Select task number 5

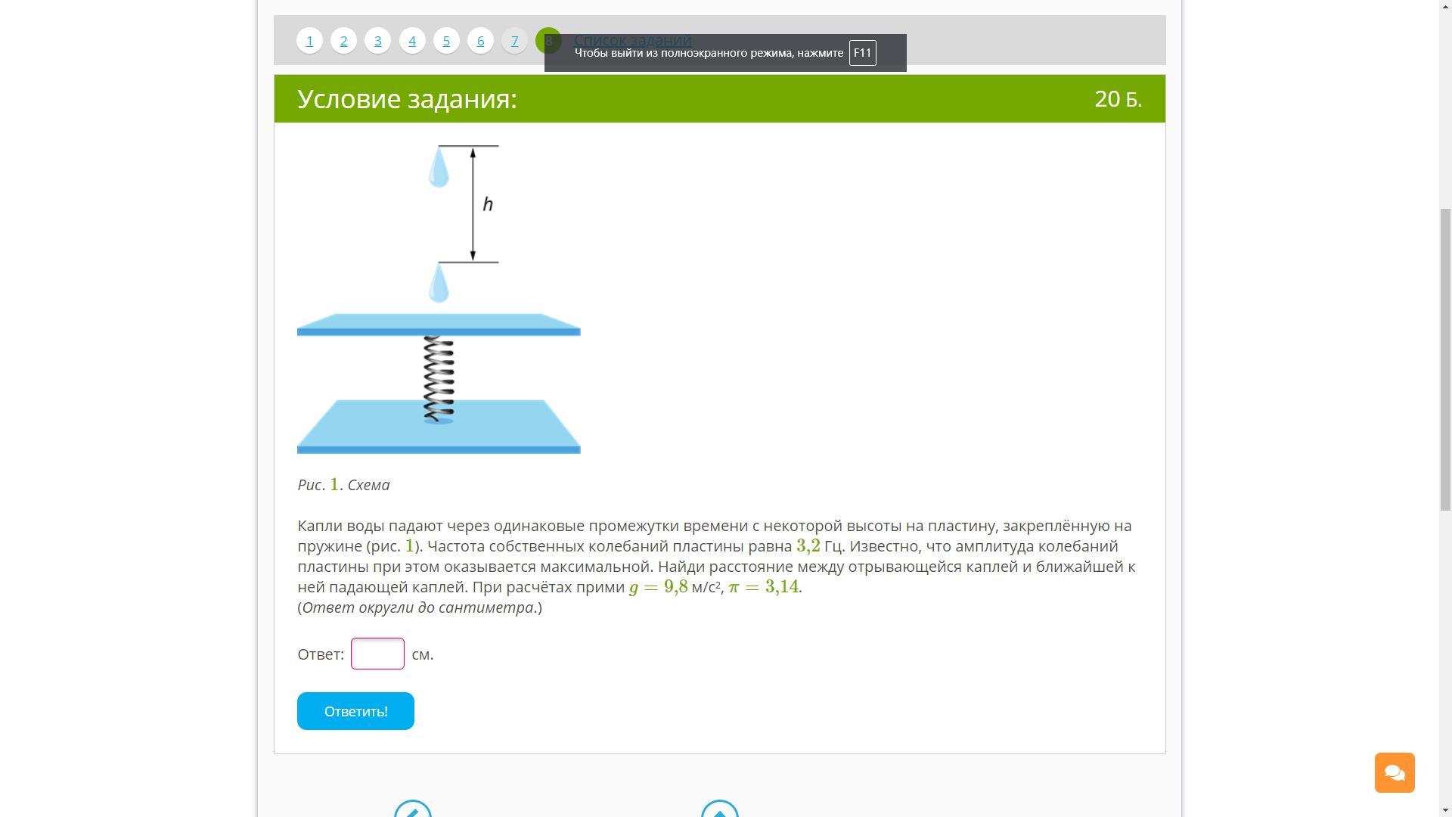click(446, 41)
